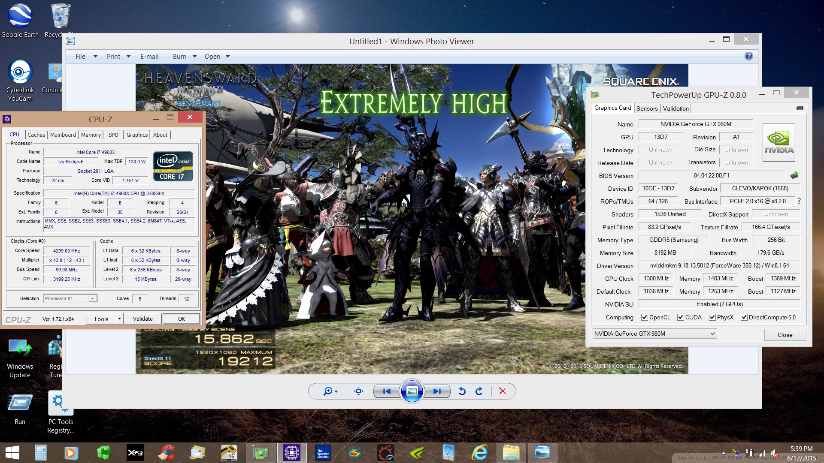The width and height of the screenshot is (824, 463).
Task: Open the About tab in CPU-Z
Action: pyautogui.click(x=161, y=135)
